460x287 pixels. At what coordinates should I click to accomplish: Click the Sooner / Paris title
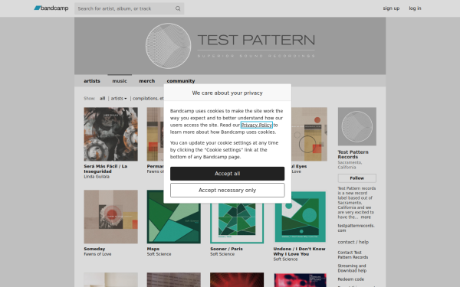[226, 249]
